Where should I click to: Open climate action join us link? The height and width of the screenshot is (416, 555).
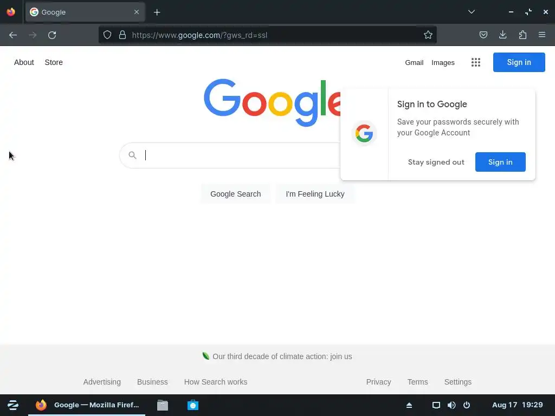pyautogui.click(x=282, y=356)
